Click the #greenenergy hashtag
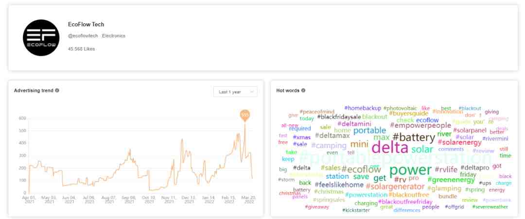Image resolution: width=525 pixels, height=219 pixels. [451, 180]
